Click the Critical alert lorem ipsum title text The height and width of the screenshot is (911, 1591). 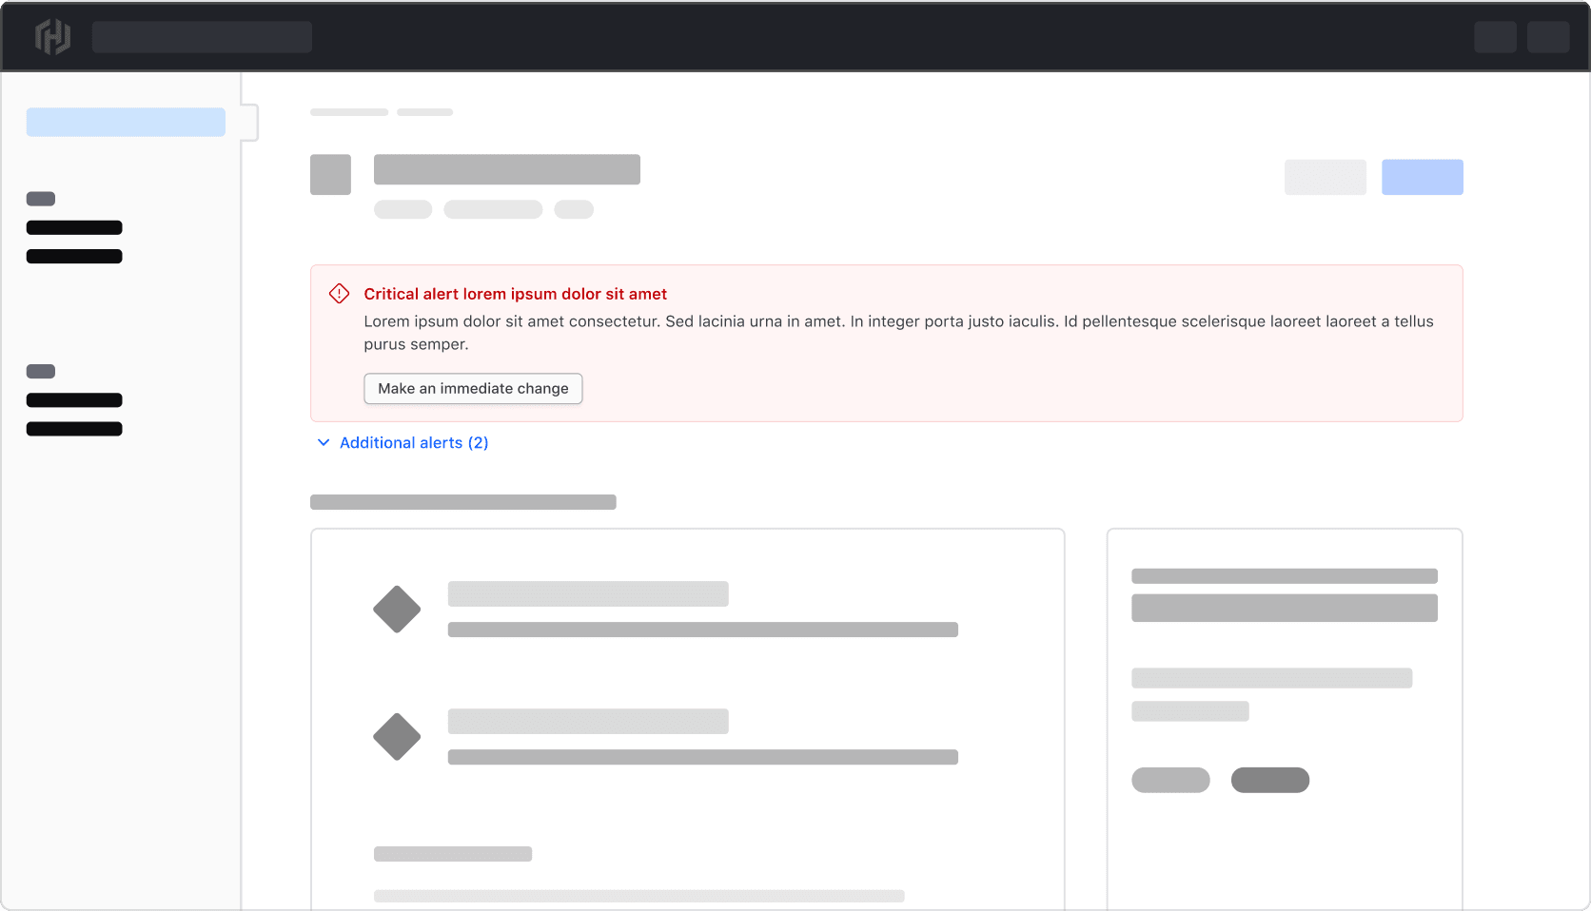coord(515,294)
